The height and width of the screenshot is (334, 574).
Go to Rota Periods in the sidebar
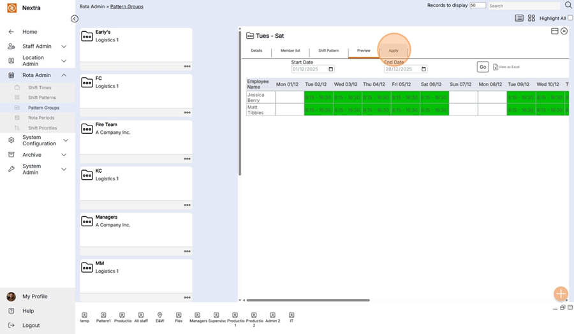point(41,118)
